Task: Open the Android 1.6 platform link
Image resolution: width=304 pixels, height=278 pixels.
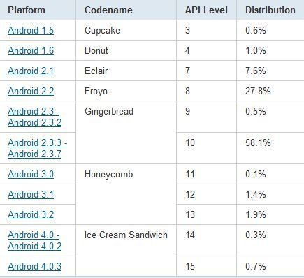Action: click(31, 50)
